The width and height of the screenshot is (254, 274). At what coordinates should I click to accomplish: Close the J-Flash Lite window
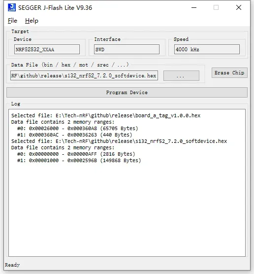239,7
